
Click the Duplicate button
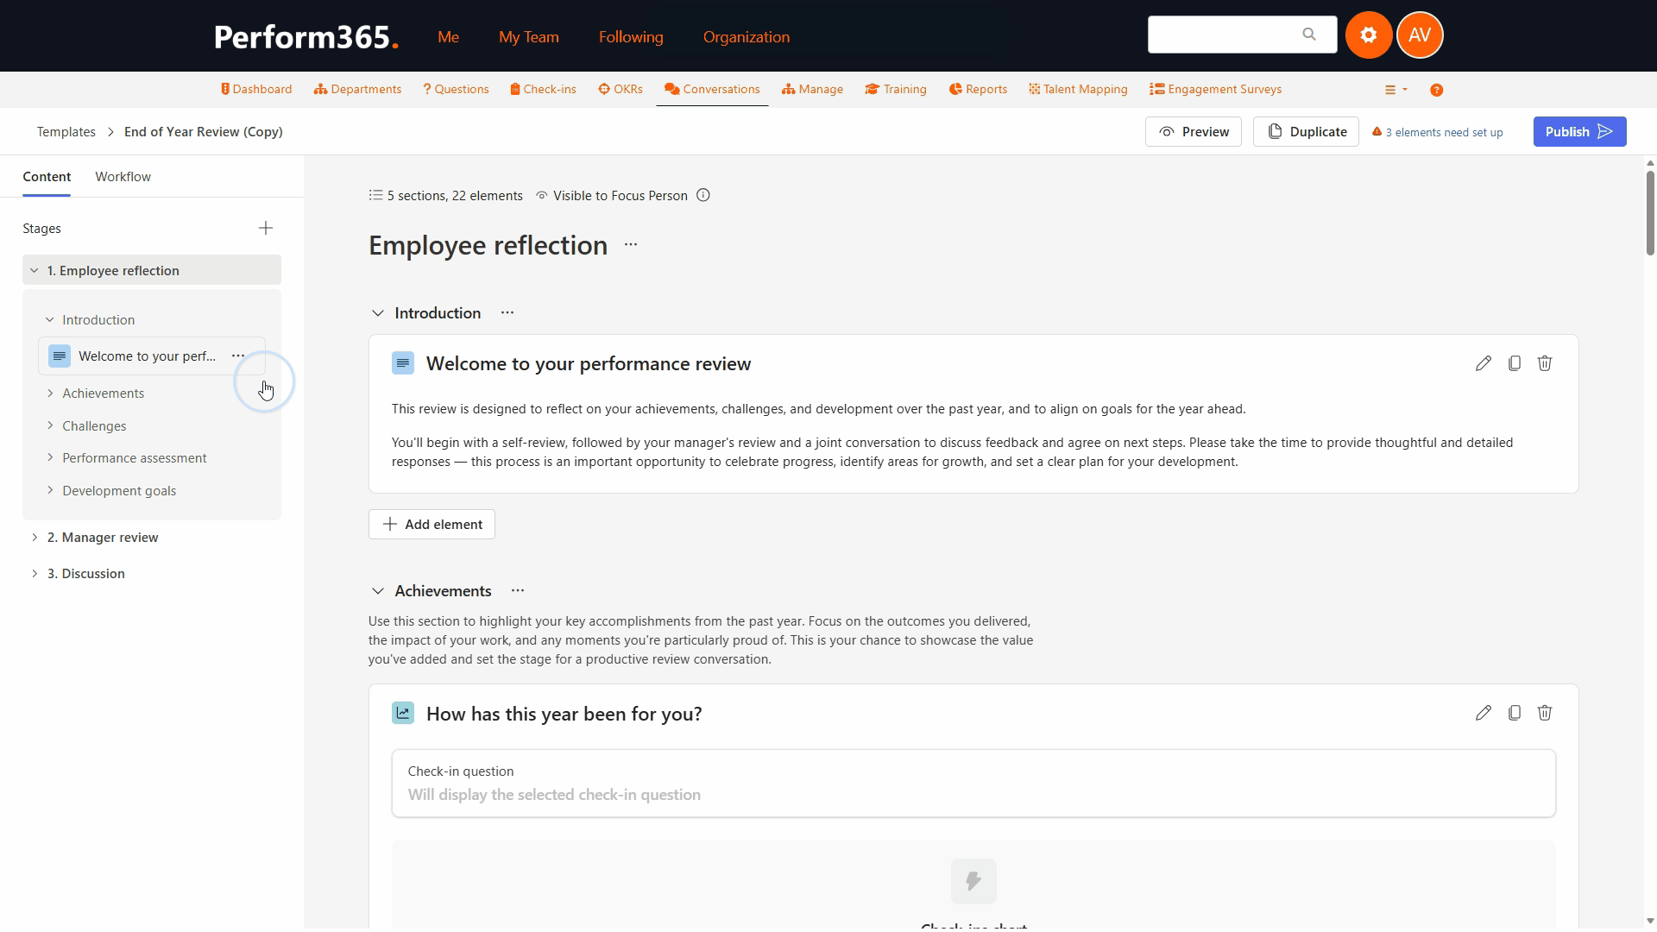pos(1306,131)
